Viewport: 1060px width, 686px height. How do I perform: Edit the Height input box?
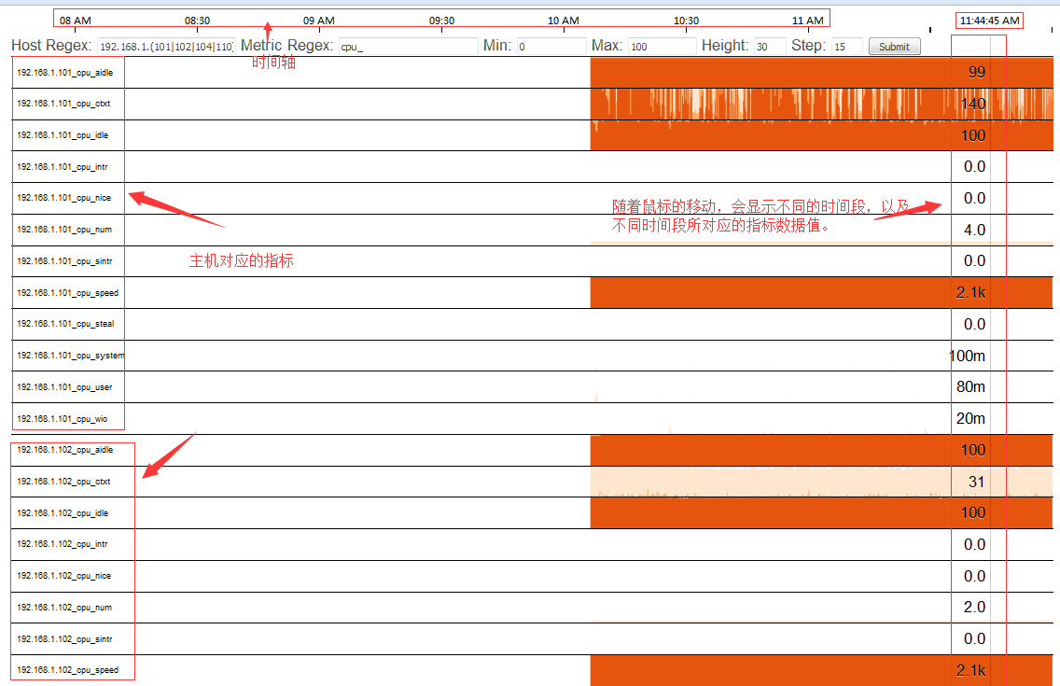pyautogui.click(x=769, y=46)
